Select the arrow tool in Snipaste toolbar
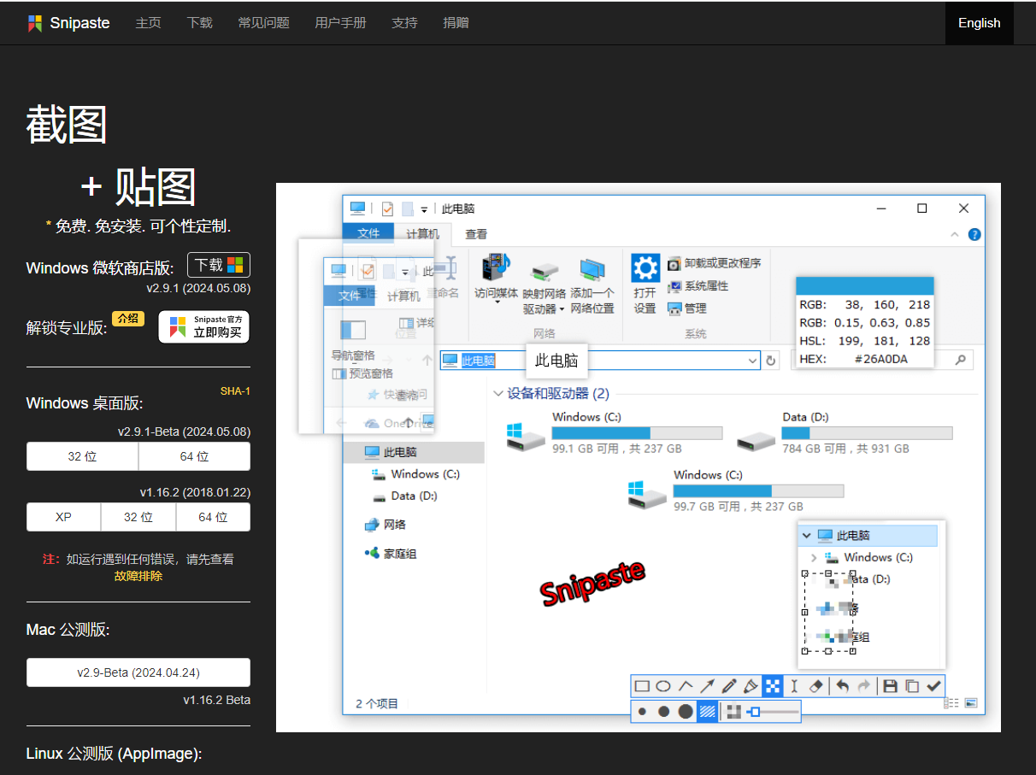The image size is (1036, 775). pyautogui.click(x=708, y=686)
